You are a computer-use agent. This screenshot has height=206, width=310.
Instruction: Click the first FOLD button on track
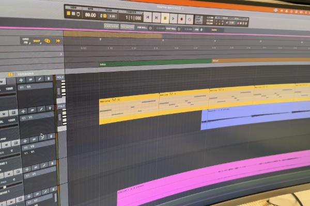pos(60,77)
